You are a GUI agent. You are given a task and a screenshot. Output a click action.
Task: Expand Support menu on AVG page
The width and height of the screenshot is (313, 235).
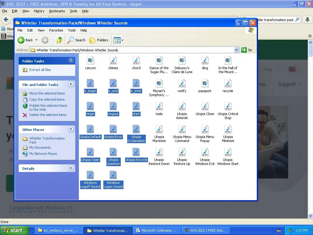(289, 84)
